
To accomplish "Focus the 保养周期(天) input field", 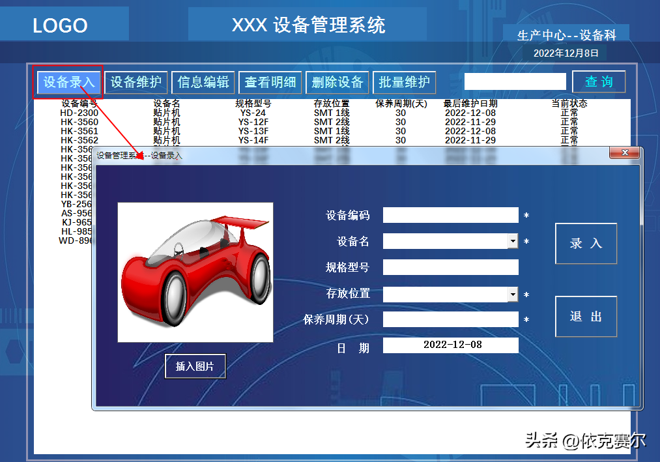I will [450, 319].
